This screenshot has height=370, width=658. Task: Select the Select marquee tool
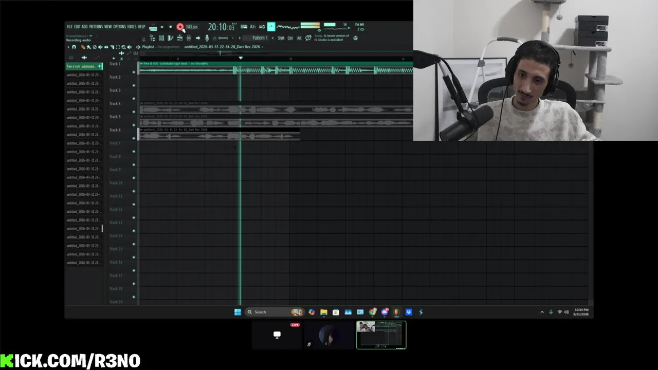tap(118, 47)
